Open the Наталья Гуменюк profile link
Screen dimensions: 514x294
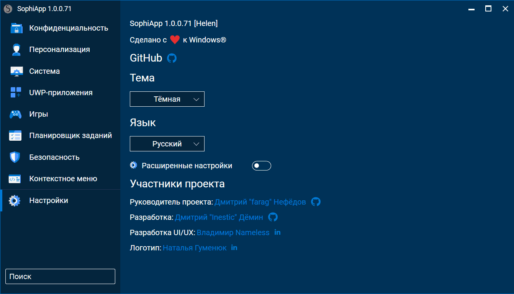(x=195, y=248)
